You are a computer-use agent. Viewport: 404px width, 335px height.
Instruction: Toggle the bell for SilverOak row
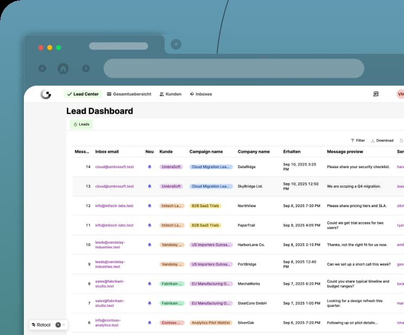[x=150, y=323]
